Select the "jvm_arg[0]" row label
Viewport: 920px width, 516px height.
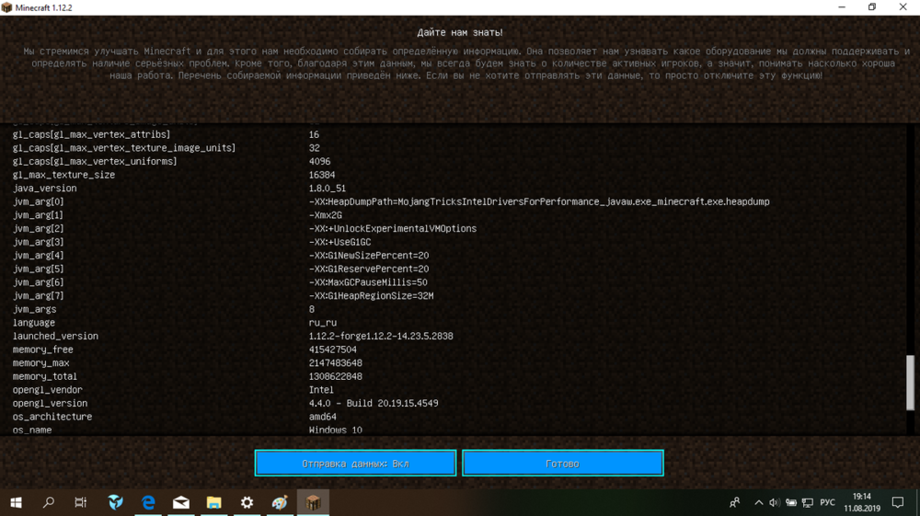pyautogui.click(x=38, y=201)
